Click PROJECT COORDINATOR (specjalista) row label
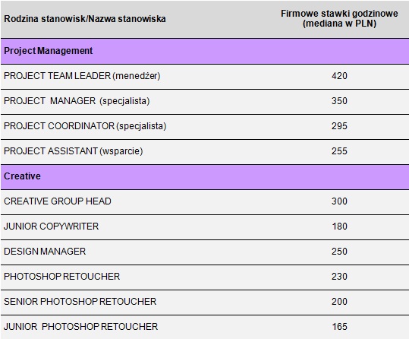The height and width of the screenshot is (339, 409). (85, 126)
